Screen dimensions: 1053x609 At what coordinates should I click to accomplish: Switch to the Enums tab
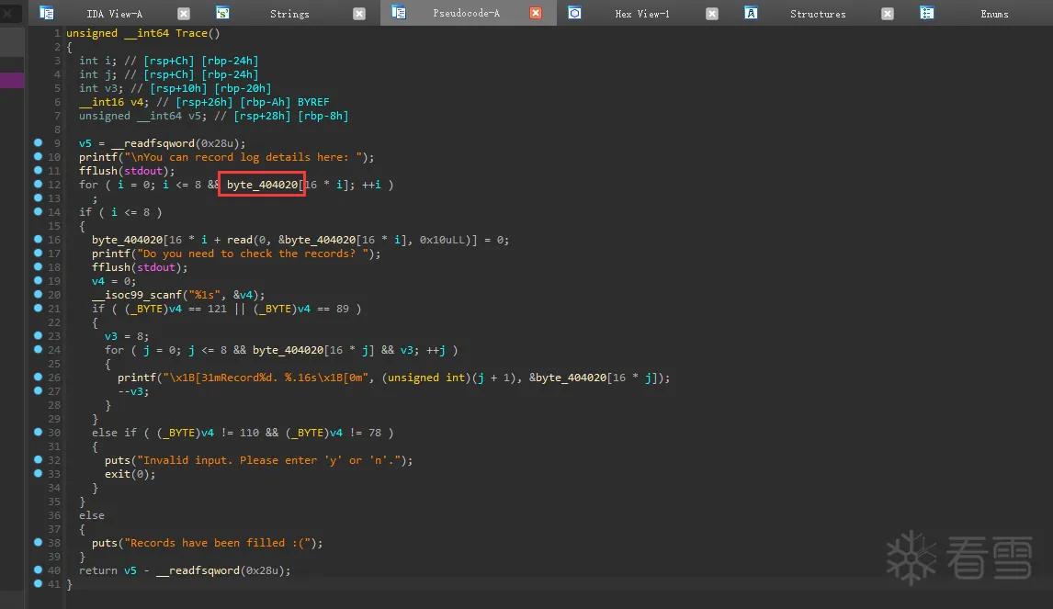(994, 14)
